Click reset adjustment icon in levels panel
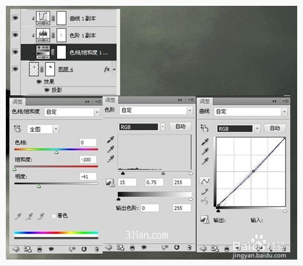Screen dimensions: 303x266 pyautogui.click(x=177, y=247)
